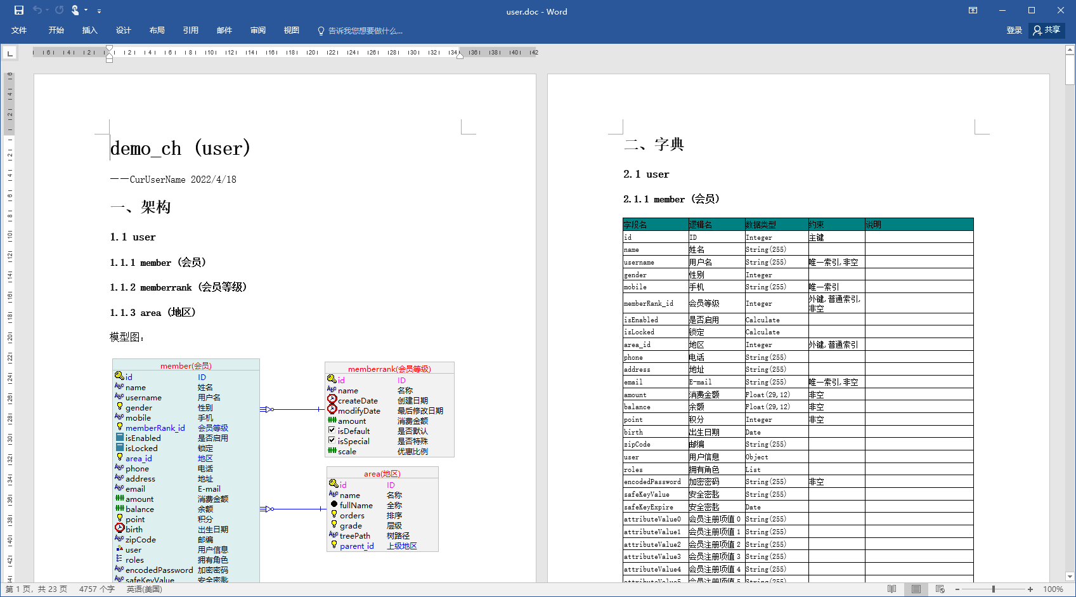The height and width of the screenshot is (597, 1076).
Task: Click page count '第 1 页, 共 23 页'
Action: click(37, 589)
